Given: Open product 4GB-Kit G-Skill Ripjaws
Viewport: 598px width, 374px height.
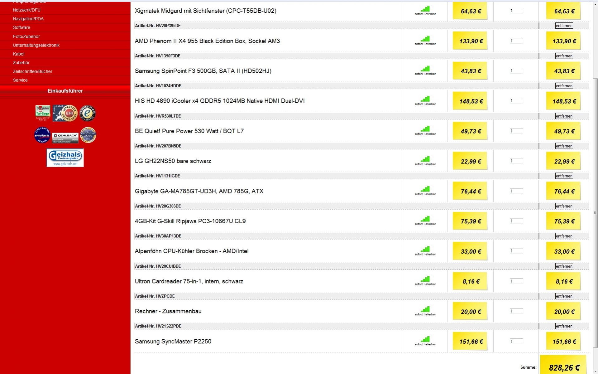Looking at the screenshot, I should pos(190,221).
